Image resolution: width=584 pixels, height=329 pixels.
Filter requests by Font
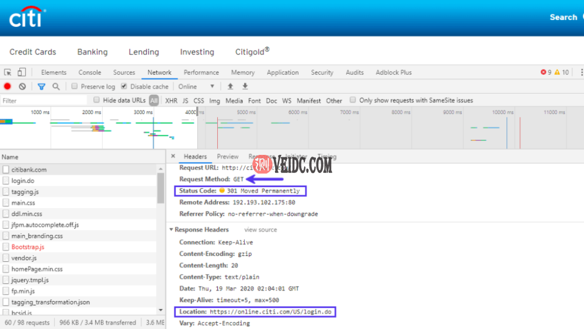pos(255,101)
